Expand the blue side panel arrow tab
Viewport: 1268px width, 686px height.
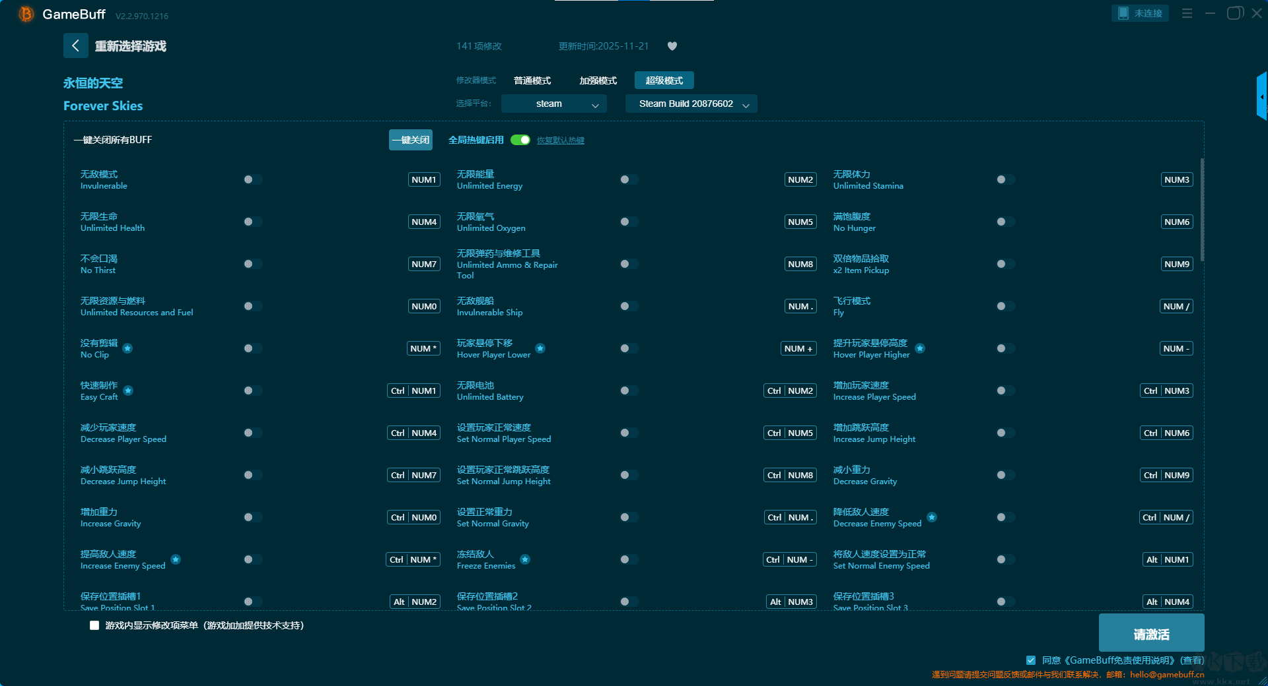coord(1261,97)
